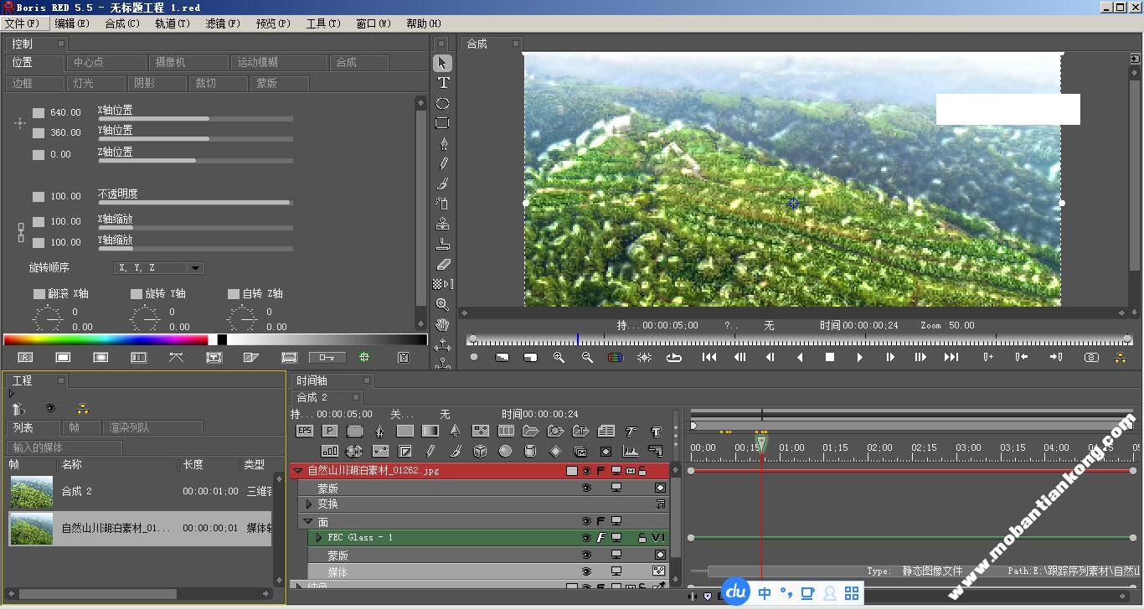Screen dimensions: 1144x610
Task: Click the zoom in magnifier below preview
Action: pos(559,357)
